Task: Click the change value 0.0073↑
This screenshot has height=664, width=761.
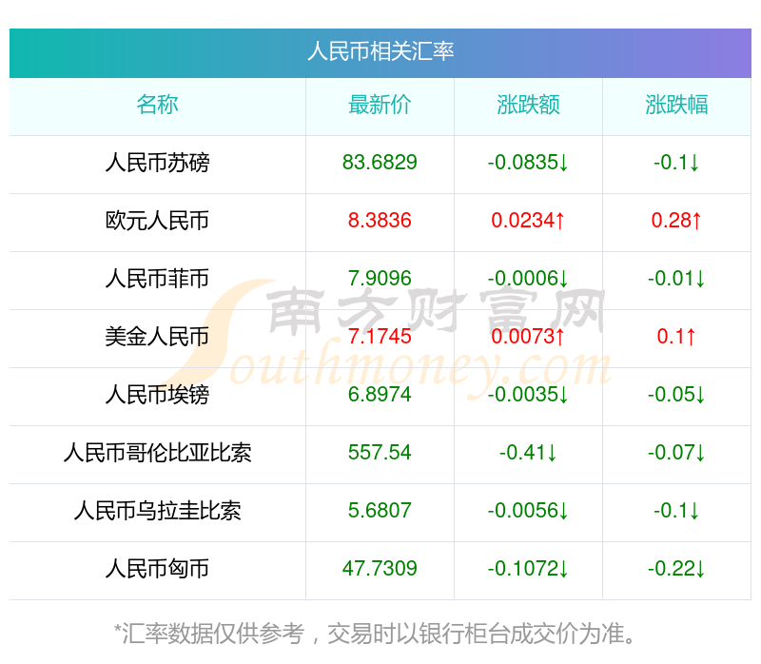Action: (x=528, y=337)
